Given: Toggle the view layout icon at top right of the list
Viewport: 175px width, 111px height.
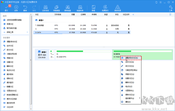Looking at the screenshot, I should [170, 15].
